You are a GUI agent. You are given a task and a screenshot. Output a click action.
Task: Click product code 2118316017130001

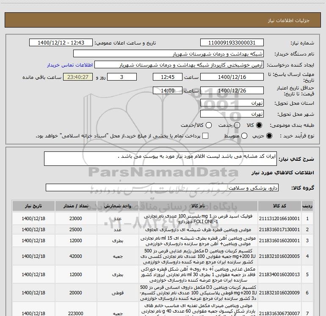pos(279,229)
